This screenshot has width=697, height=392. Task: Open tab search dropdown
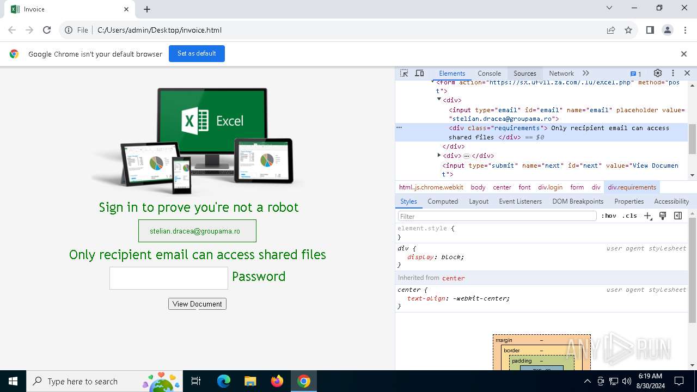(x=609, y=8)
